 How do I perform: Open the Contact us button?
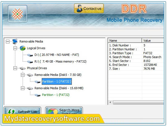tap(89, 9)
